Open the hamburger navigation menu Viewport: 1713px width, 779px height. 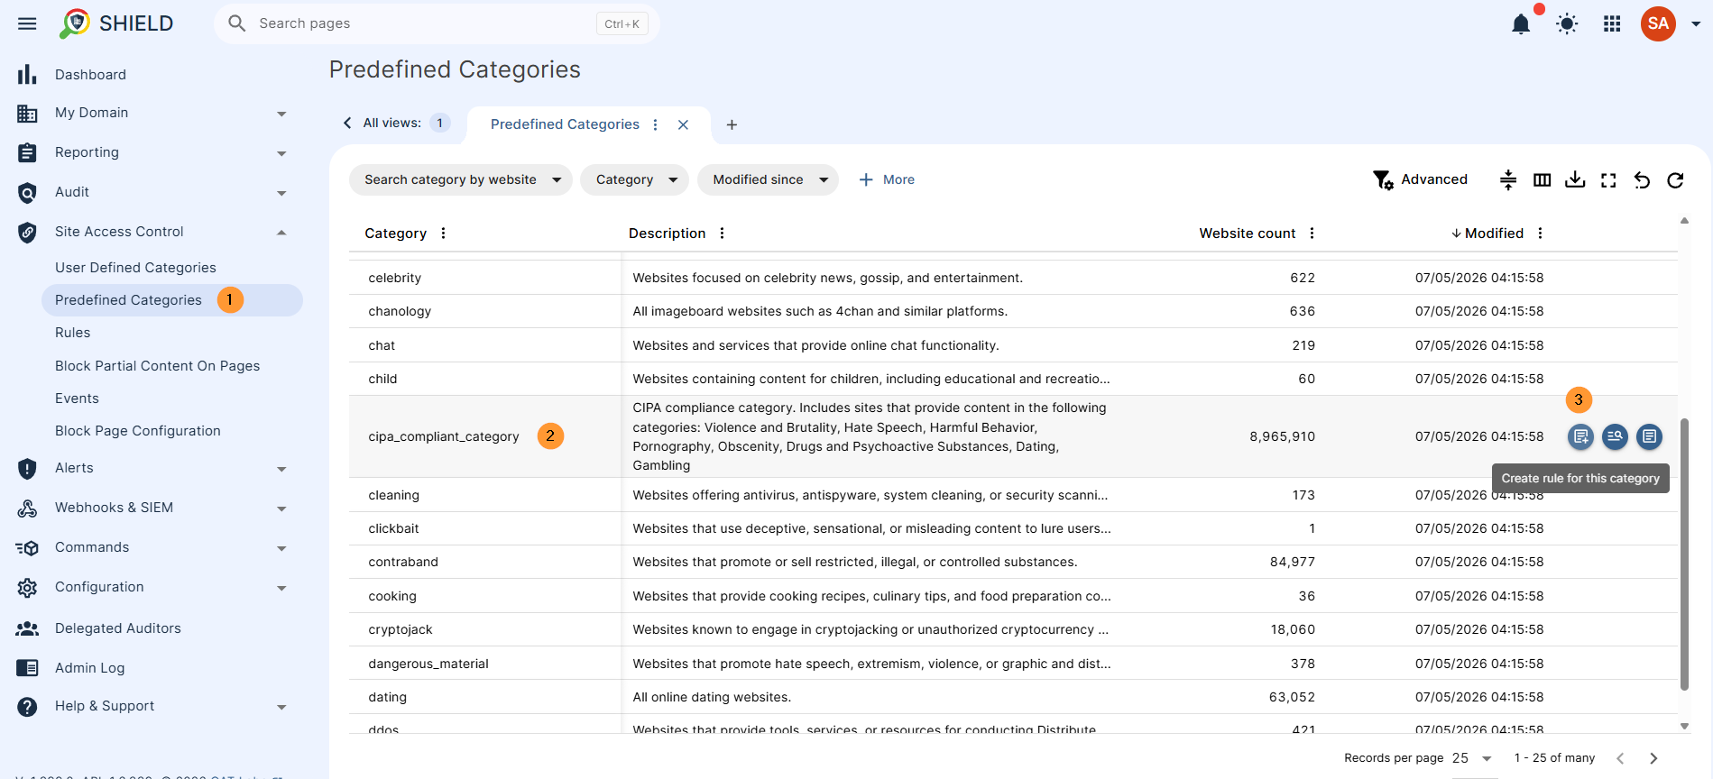pos(27,23)
